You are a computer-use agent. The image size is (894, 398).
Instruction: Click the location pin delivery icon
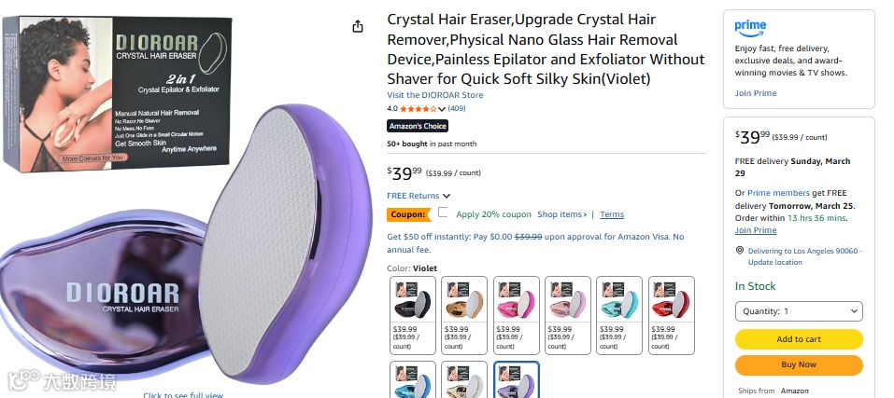[x=740, y=250]
